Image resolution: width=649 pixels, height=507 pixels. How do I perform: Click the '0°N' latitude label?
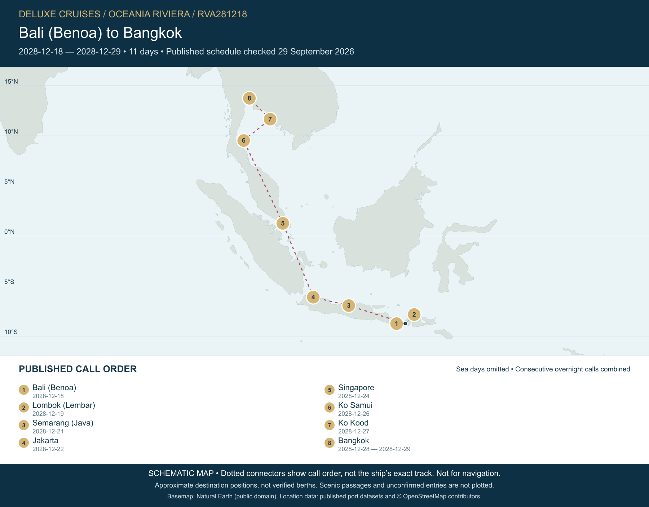point(9,232)
